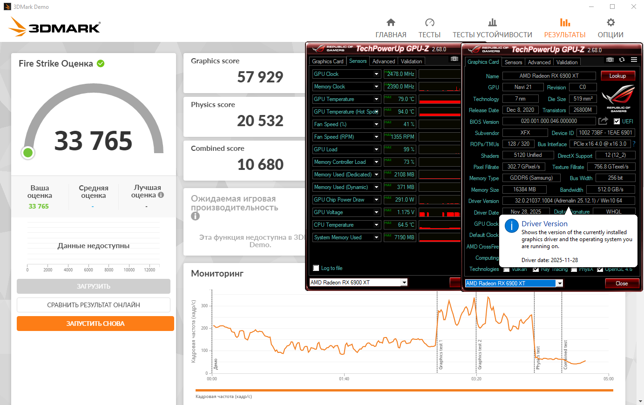This screenshot has width=644, height=405.
Task: Click the Physics test marker on chart
Action: [537, 358]
